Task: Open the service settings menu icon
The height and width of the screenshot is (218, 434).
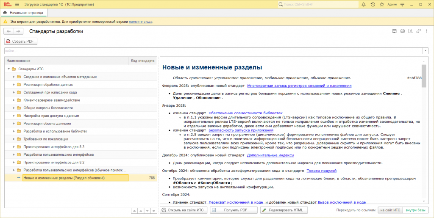Action: (403, 4)
